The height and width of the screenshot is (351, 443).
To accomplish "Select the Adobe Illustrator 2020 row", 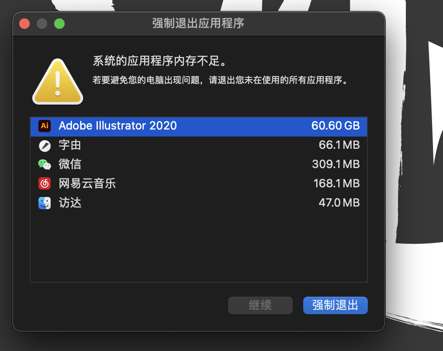I will [199, 126].
